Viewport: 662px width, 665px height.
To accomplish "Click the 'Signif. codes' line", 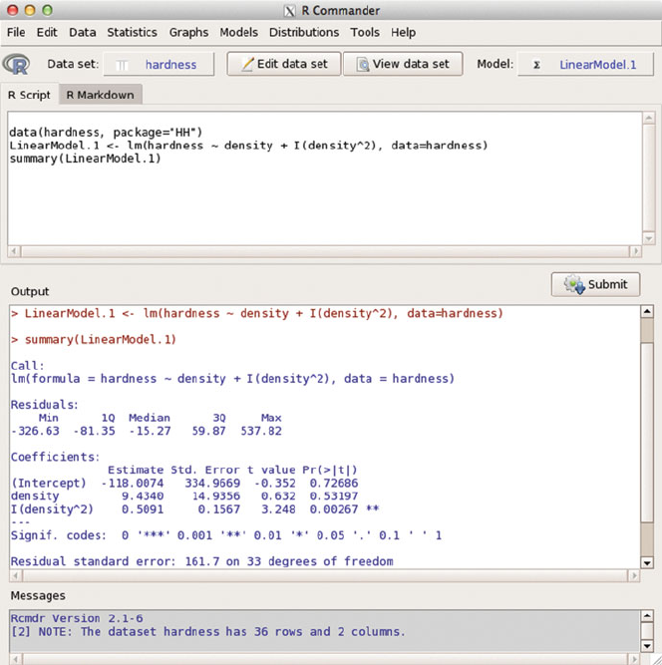I will (x=226, y=535).
